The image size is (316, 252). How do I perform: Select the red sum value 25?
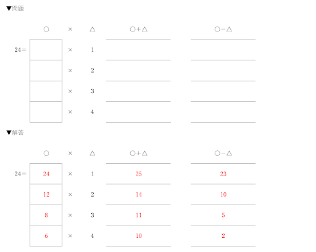point(138,174)
